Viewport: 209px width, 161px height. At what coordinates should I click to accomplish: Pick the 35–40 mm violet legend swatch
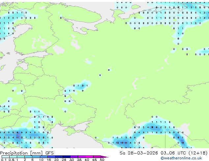point(82,157)
